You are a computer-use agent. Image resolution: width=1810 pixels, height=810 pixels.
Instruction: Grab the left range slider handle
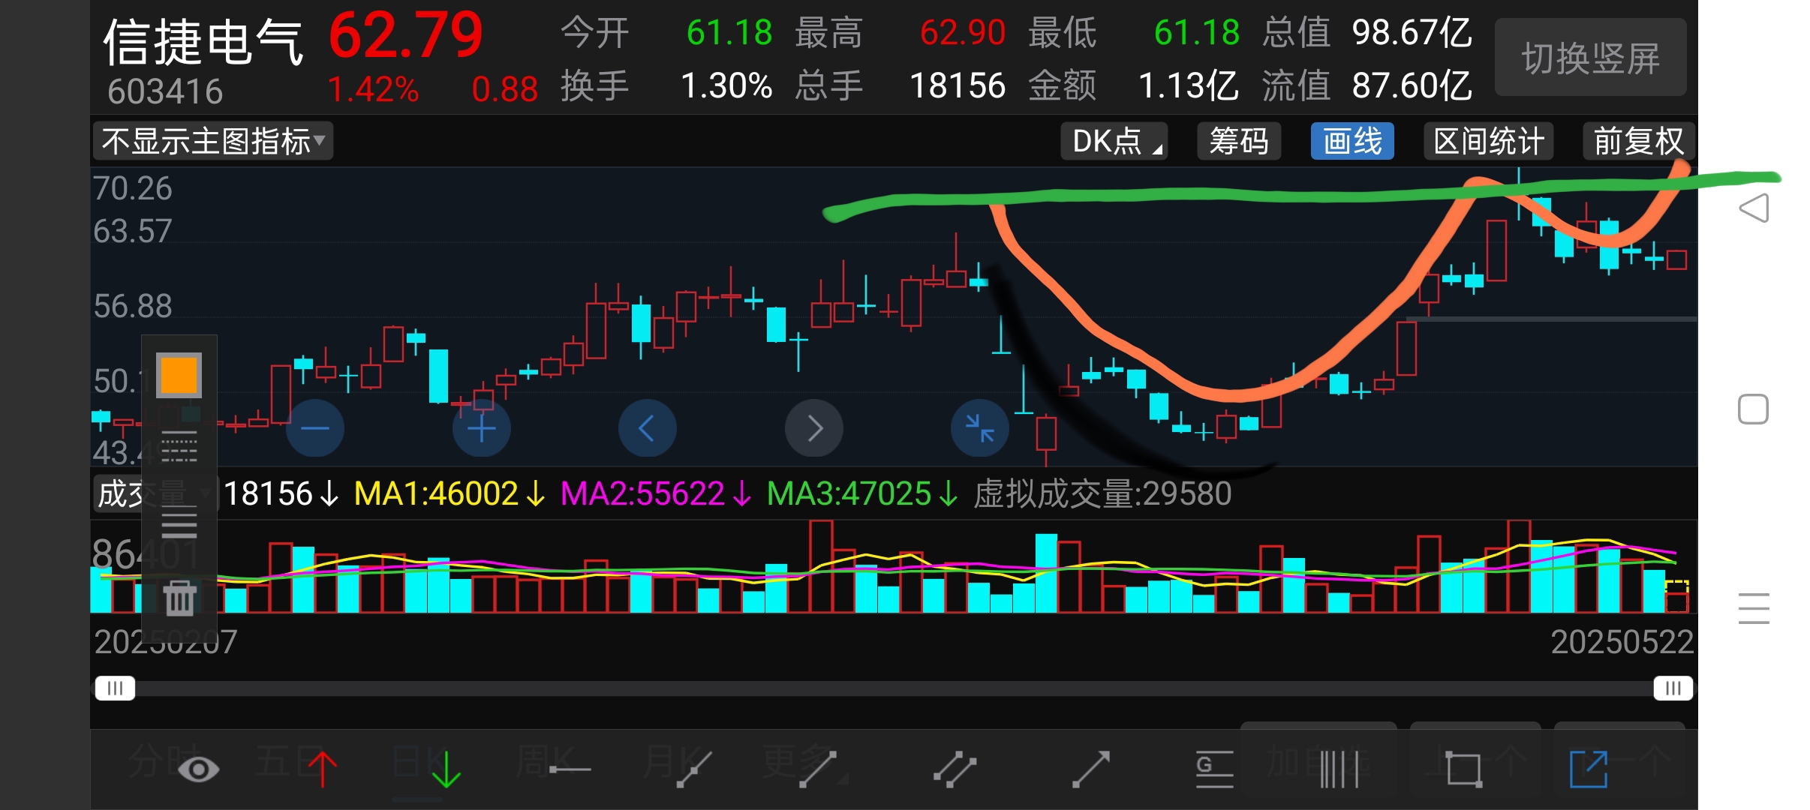click(115, 688)
